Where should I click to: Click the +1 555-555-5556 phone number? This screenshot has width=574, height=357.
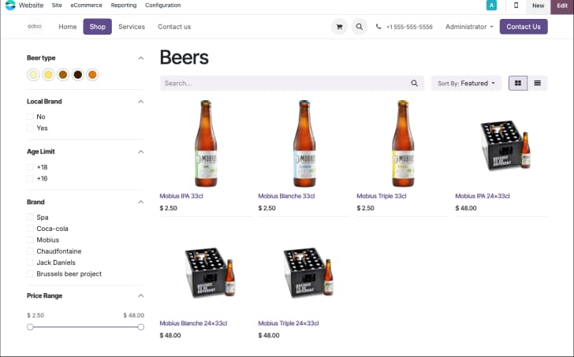tap(409, 27)
